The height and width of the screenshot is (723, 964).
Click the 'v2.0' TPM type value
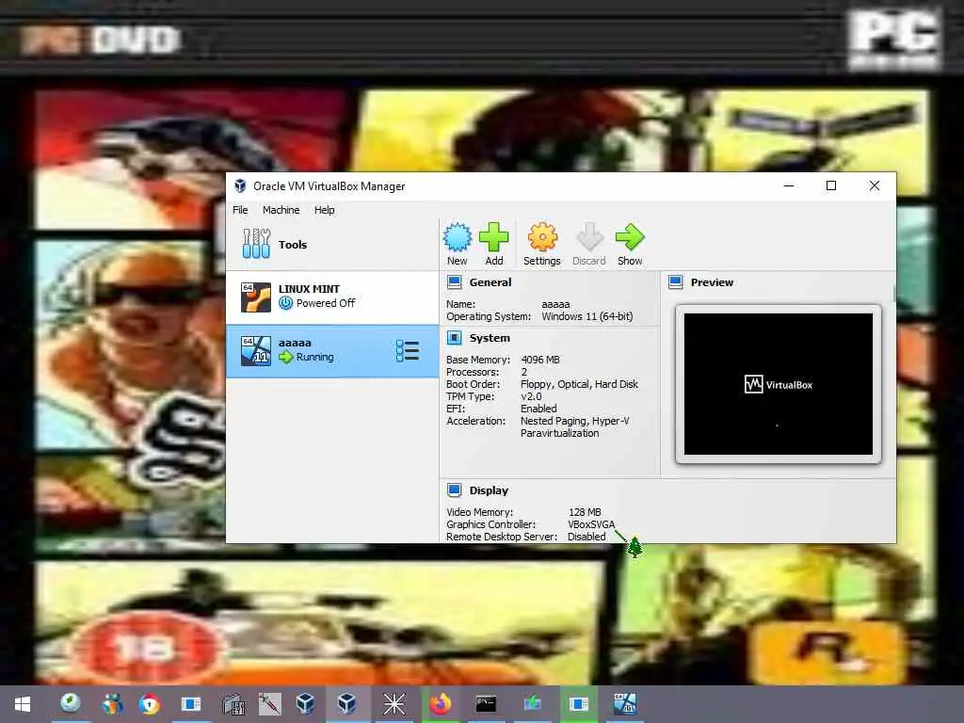(x=531, y=396)
